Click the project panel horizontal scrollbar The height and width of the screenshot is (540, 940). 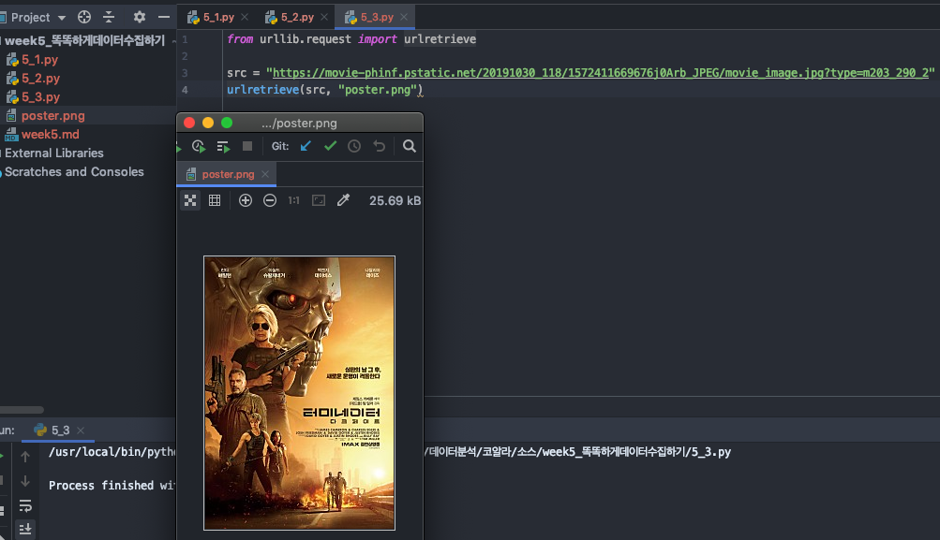coord(22,410)
